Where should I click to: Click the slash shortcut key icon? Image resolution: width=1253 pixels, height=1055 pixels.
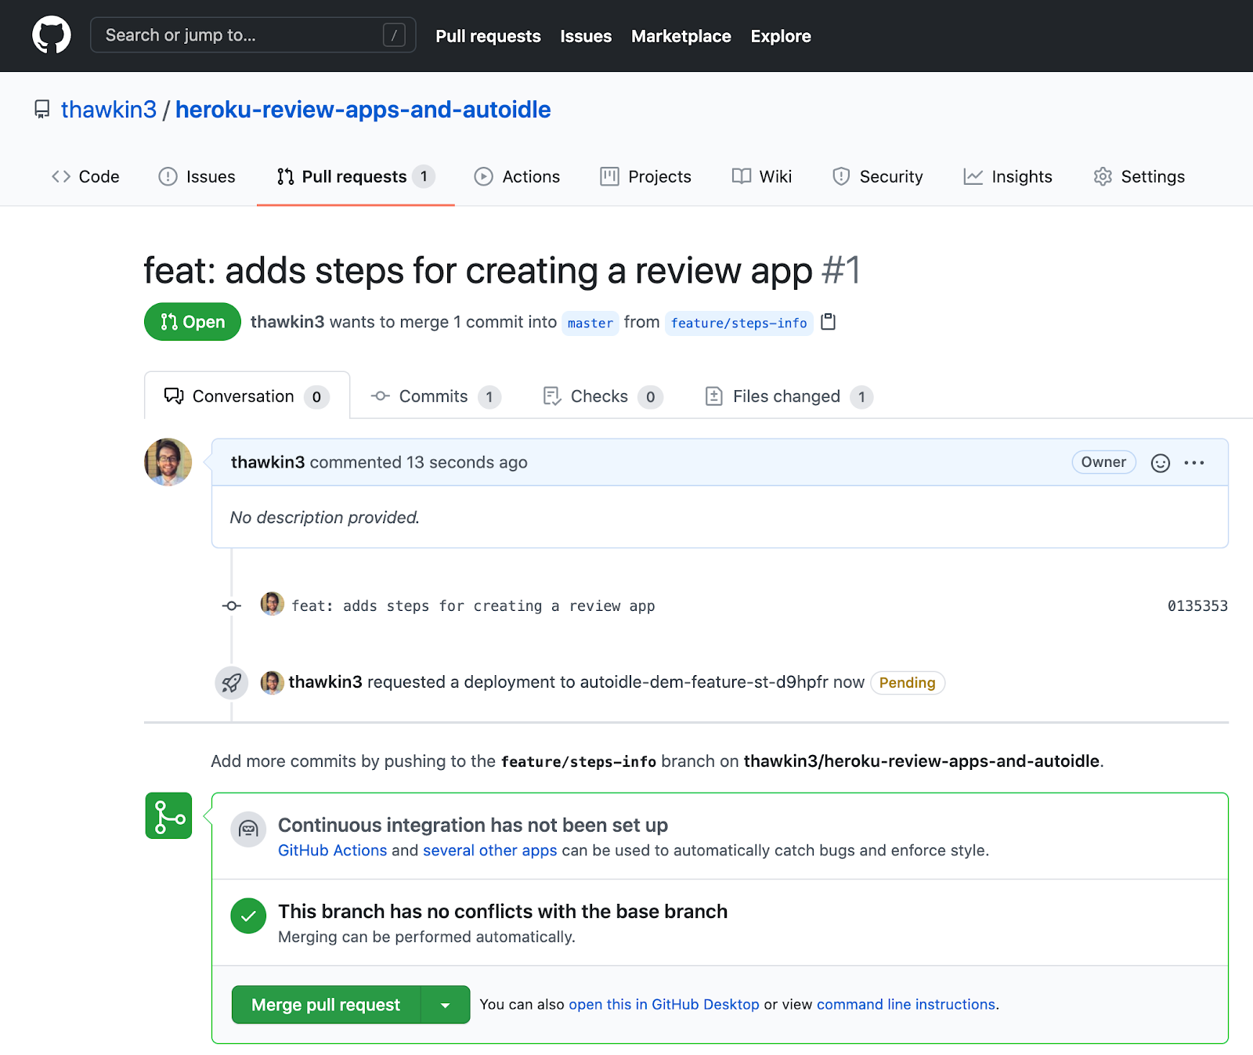394,35
